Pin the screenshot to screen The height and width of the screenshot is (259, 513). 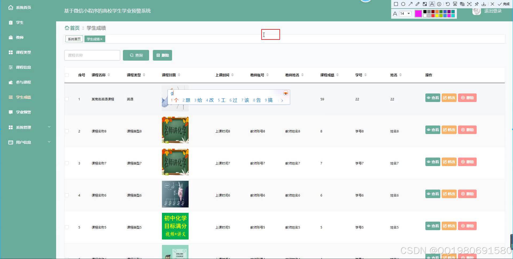[x=477, y=4]
